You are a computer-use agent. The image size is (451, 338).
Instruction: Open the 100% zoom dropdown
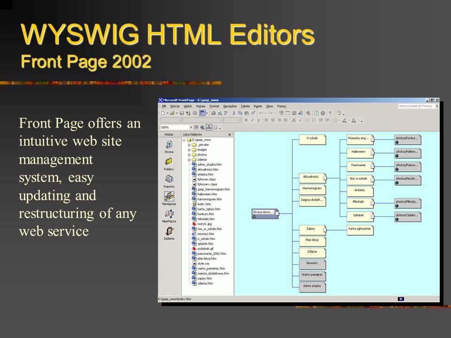[191, 127]
